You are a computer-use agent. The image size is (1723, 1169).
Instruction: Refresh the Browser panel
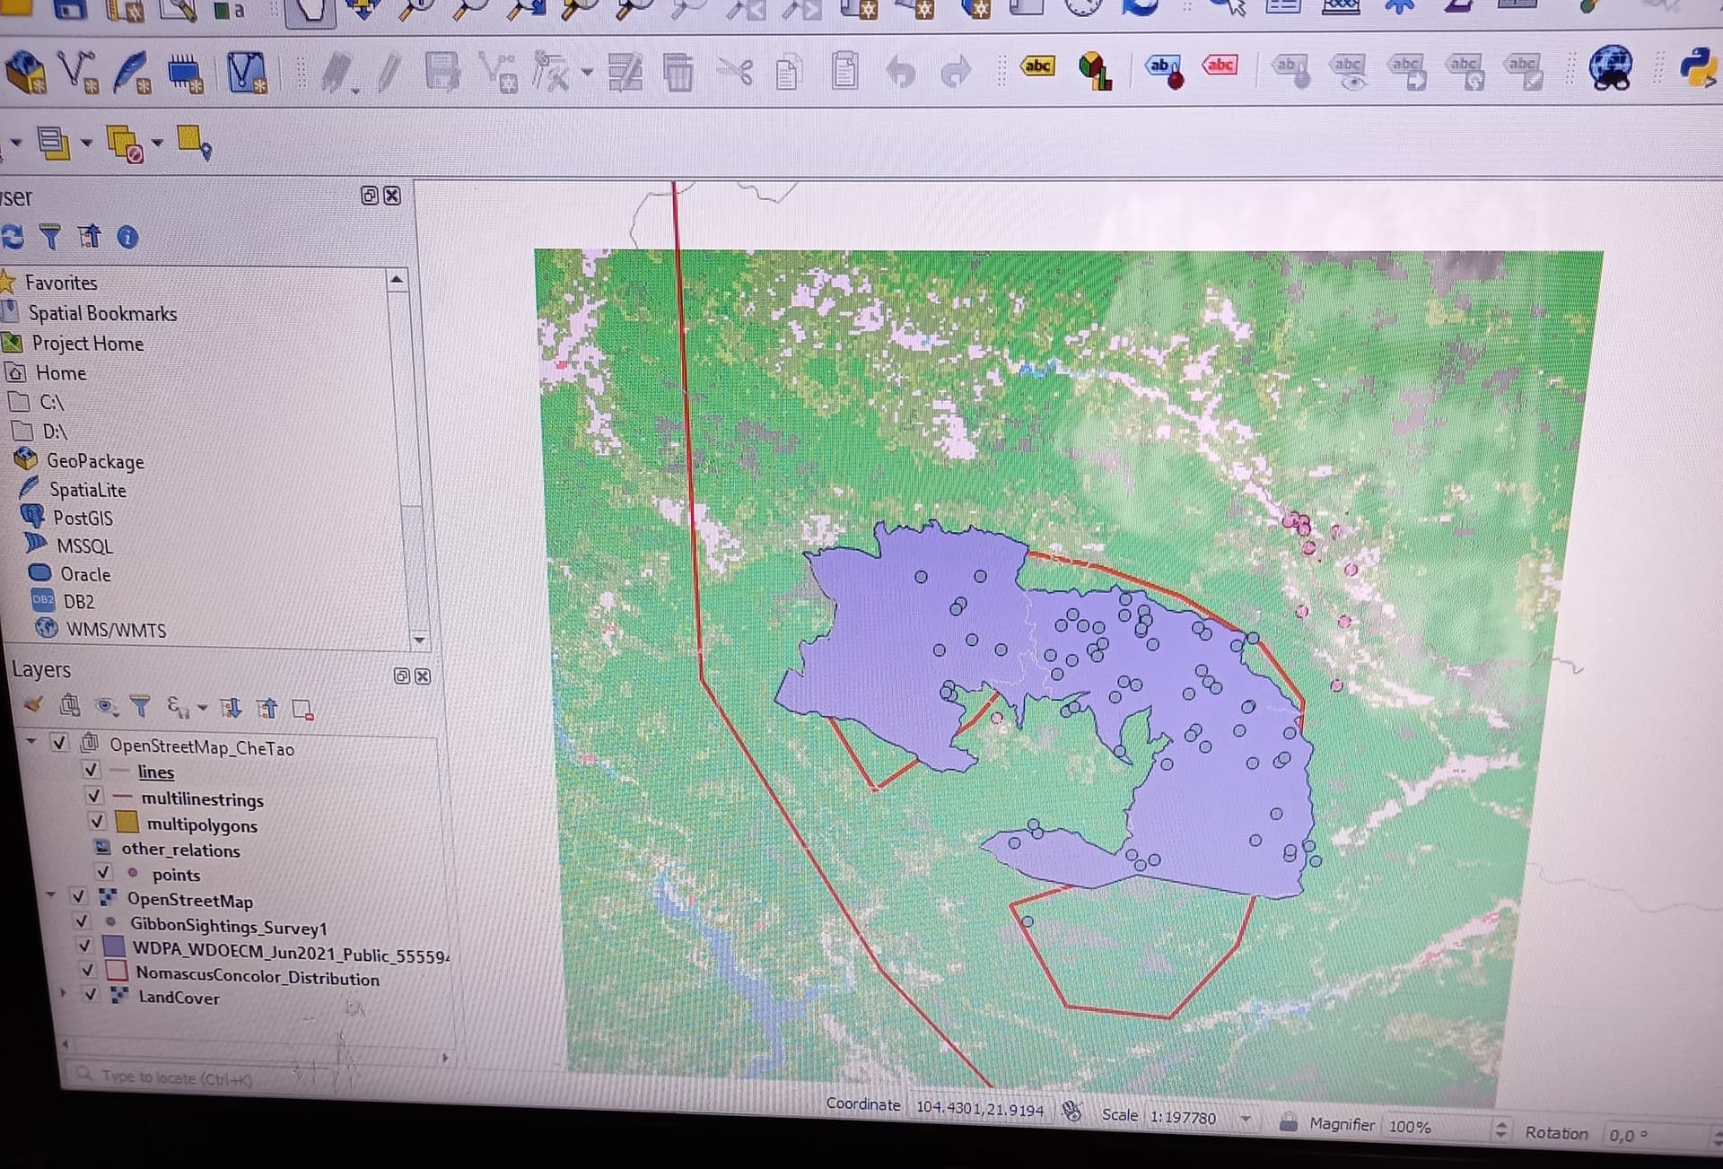click(13, 237)
